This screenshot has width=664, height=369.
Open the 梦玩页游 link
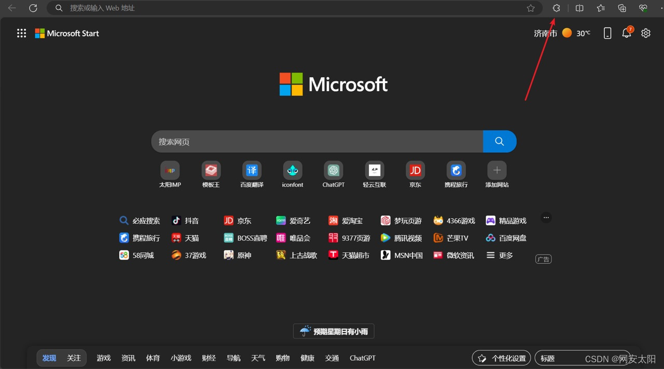401,221
